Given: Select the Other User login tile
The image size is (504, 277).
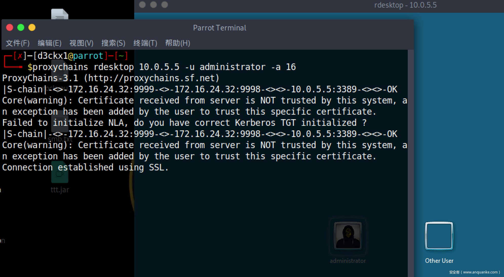Looking at the screenshot, I should pyautogui.click(x=439, y=236).
